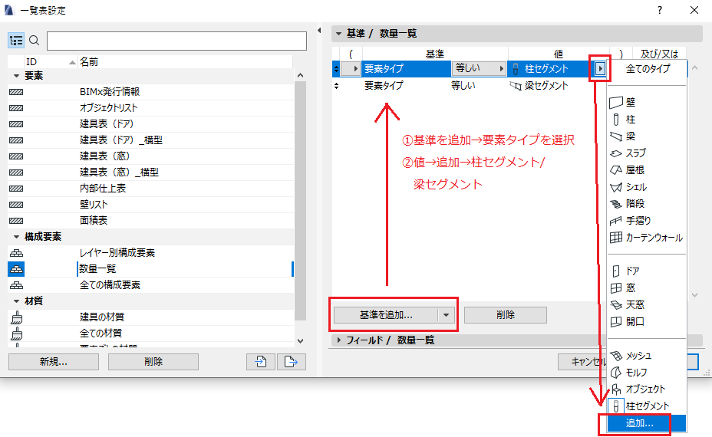The image size is (712, 437).
Task: Open the 等しい operator dropdown in selected row
Action: coord(479,68)
